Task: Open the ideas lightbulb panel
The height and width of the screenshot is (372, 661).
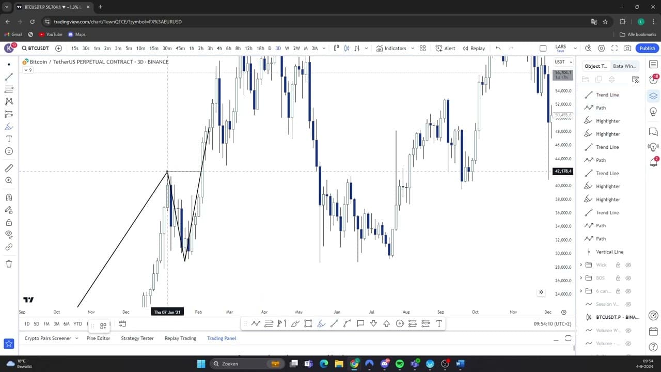Action: click(x=653, y=112)
